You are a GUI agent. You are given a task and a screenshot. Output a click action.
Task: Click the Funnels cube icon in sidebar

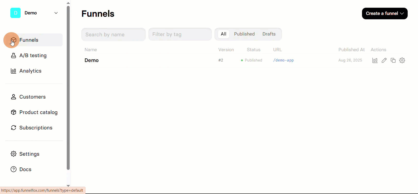click(x=14, y=40)
